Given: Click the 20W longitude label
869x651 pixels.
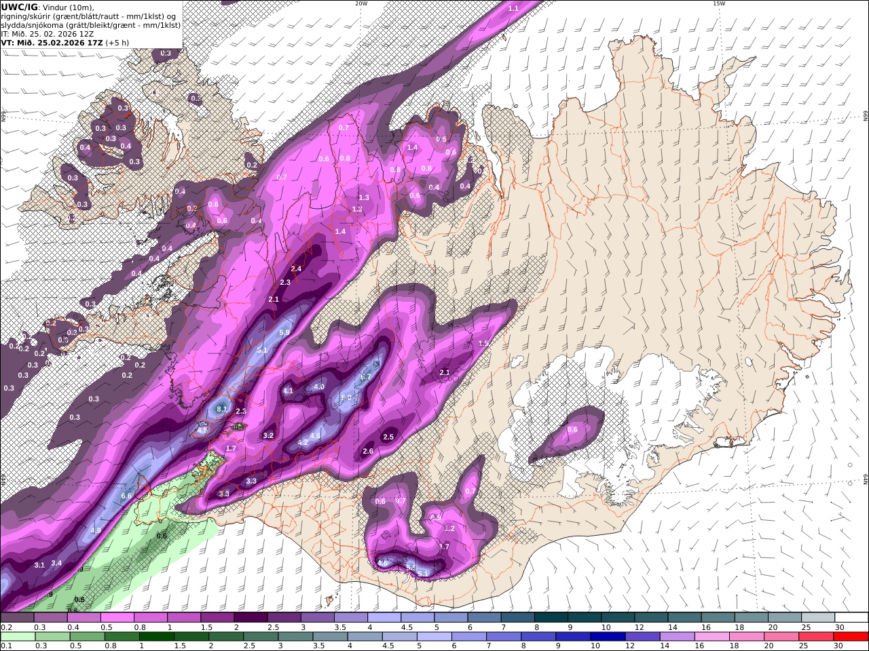Looking at the screenshot, I should [x=361, y=3].
